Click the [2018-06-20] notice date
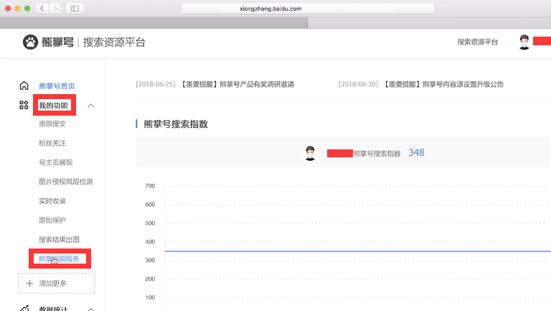 pyautogui.click(x=359, y=85)
